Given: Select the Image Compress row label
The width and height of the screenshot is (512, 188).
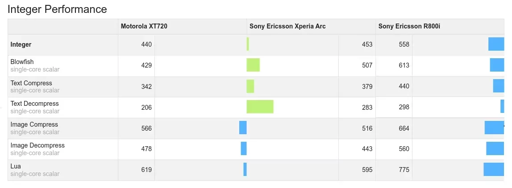Looking at the screenshot, I should pos(34,124).
